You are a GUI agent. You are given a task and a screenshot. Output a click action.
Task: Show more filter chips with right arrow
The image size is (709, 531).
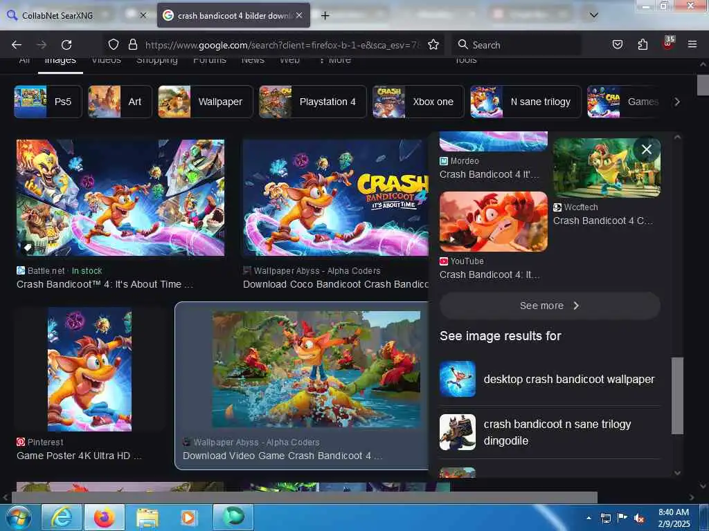[x=677, y=102]
